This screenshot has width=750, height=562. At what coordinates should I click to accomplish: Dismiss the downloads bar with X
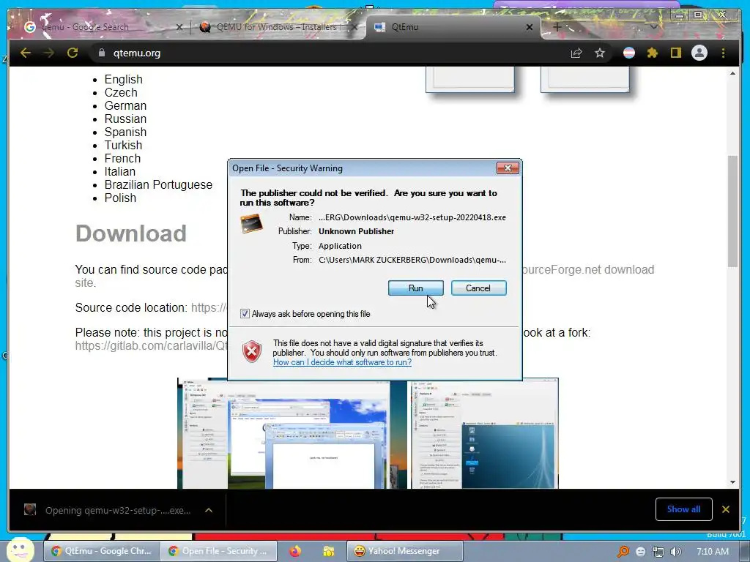coord(726,509)
